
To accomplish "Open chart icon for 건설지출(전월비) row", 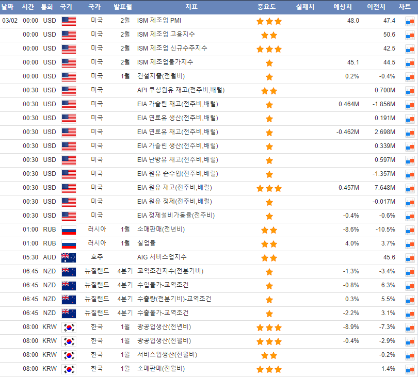I will [409, 77].
